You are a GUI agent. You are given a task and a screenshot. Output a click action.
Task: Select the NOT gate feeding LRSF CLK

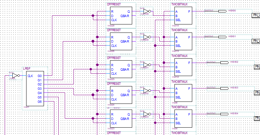pyautogui.click(x=15, y=76)
